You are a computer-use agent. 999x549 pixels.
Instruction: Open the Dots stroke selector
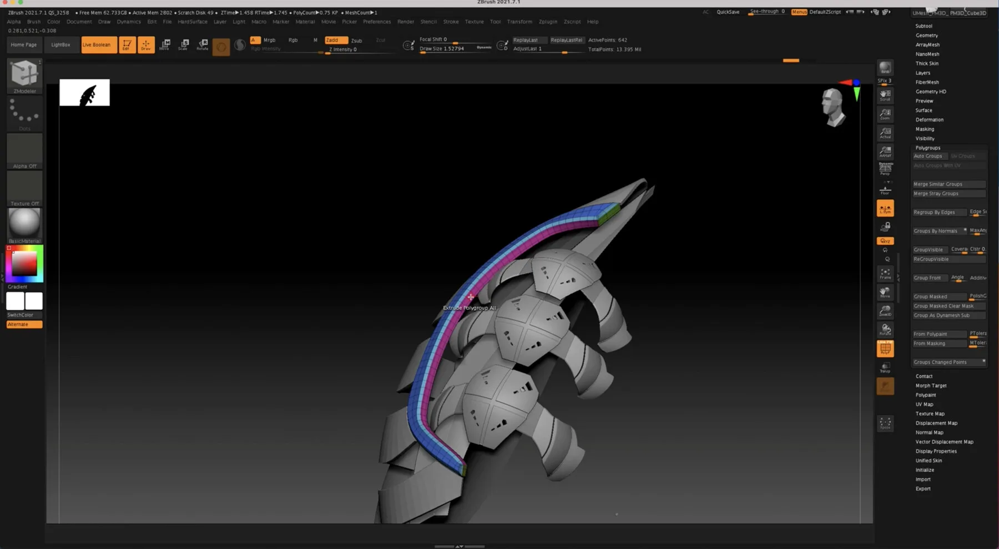24,114
